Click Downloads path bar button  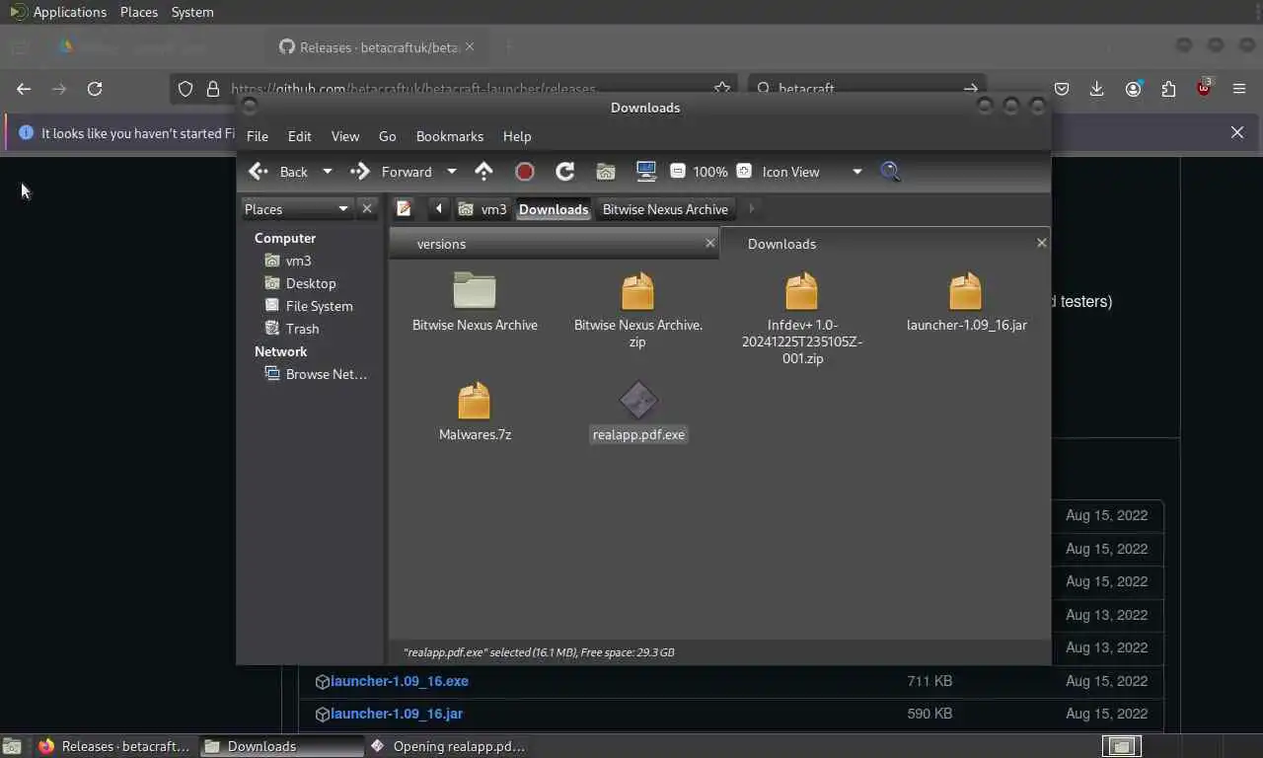coord(554,209)
